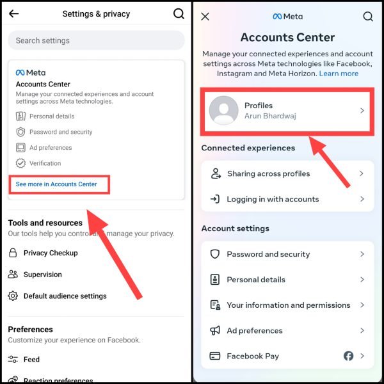Expand Profiles using its chevron
Screen dimensions: 384x384
[x=362, y=111]
